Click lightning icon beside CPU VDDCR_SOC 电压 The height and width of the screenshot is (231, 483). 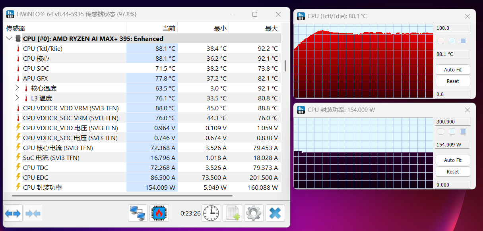pos(18,138)
